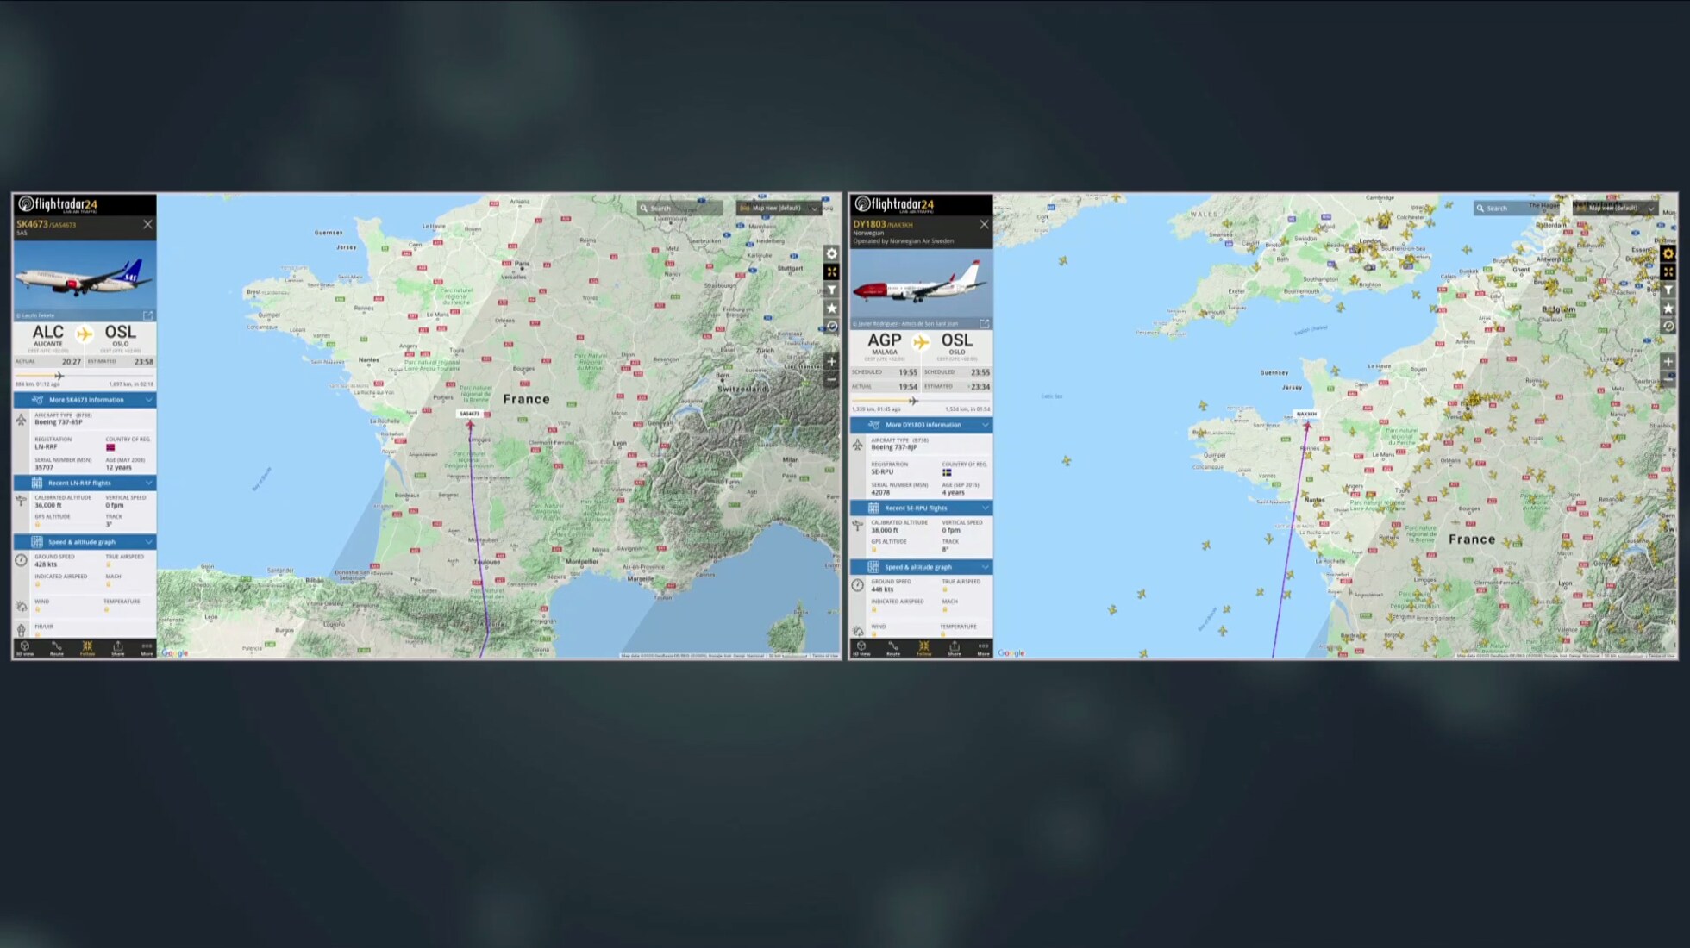The image size is (1690, 948).
Task: Toggle Follow for flight SK4673
Action: [87, 649]
